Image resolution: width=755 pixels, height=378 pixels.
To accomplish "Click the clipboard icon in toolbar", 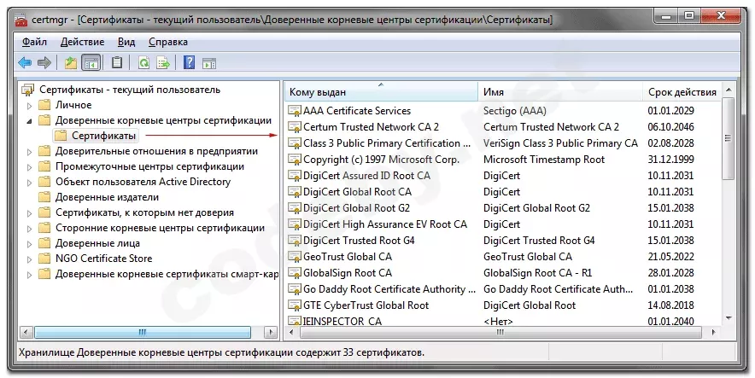I will 117,62.
